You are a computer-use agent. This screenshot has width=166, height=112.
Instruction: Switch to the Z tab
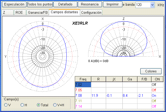pyautogui.click(x=8, y=12)
